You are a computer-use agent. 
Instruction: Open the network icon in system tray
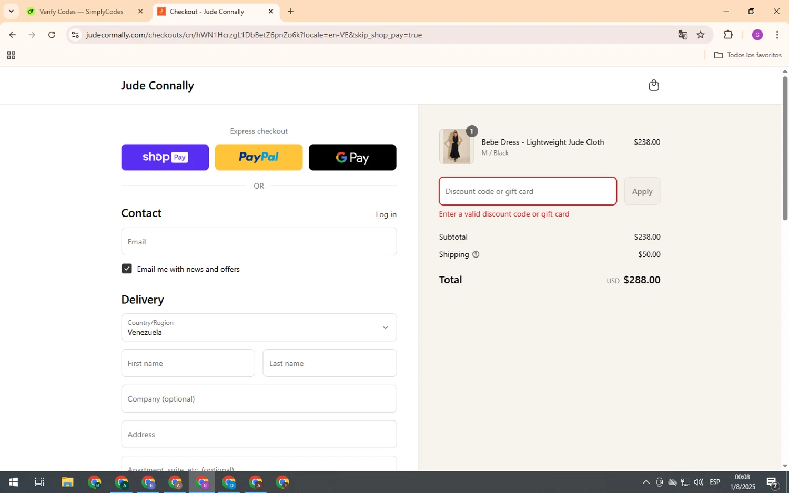pyautogui.click(x=685, y=482)
